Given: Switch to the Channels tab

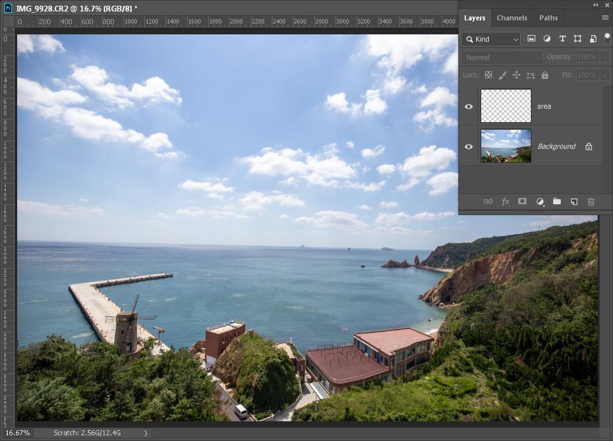Looking at the screenshot, I should 512,18.
